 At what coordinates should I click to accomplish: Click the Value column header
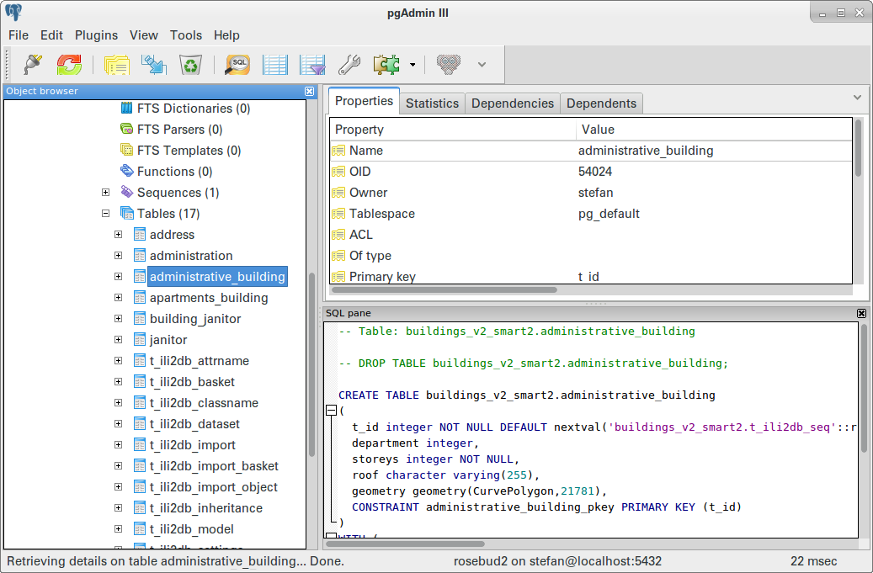[715, 130]
